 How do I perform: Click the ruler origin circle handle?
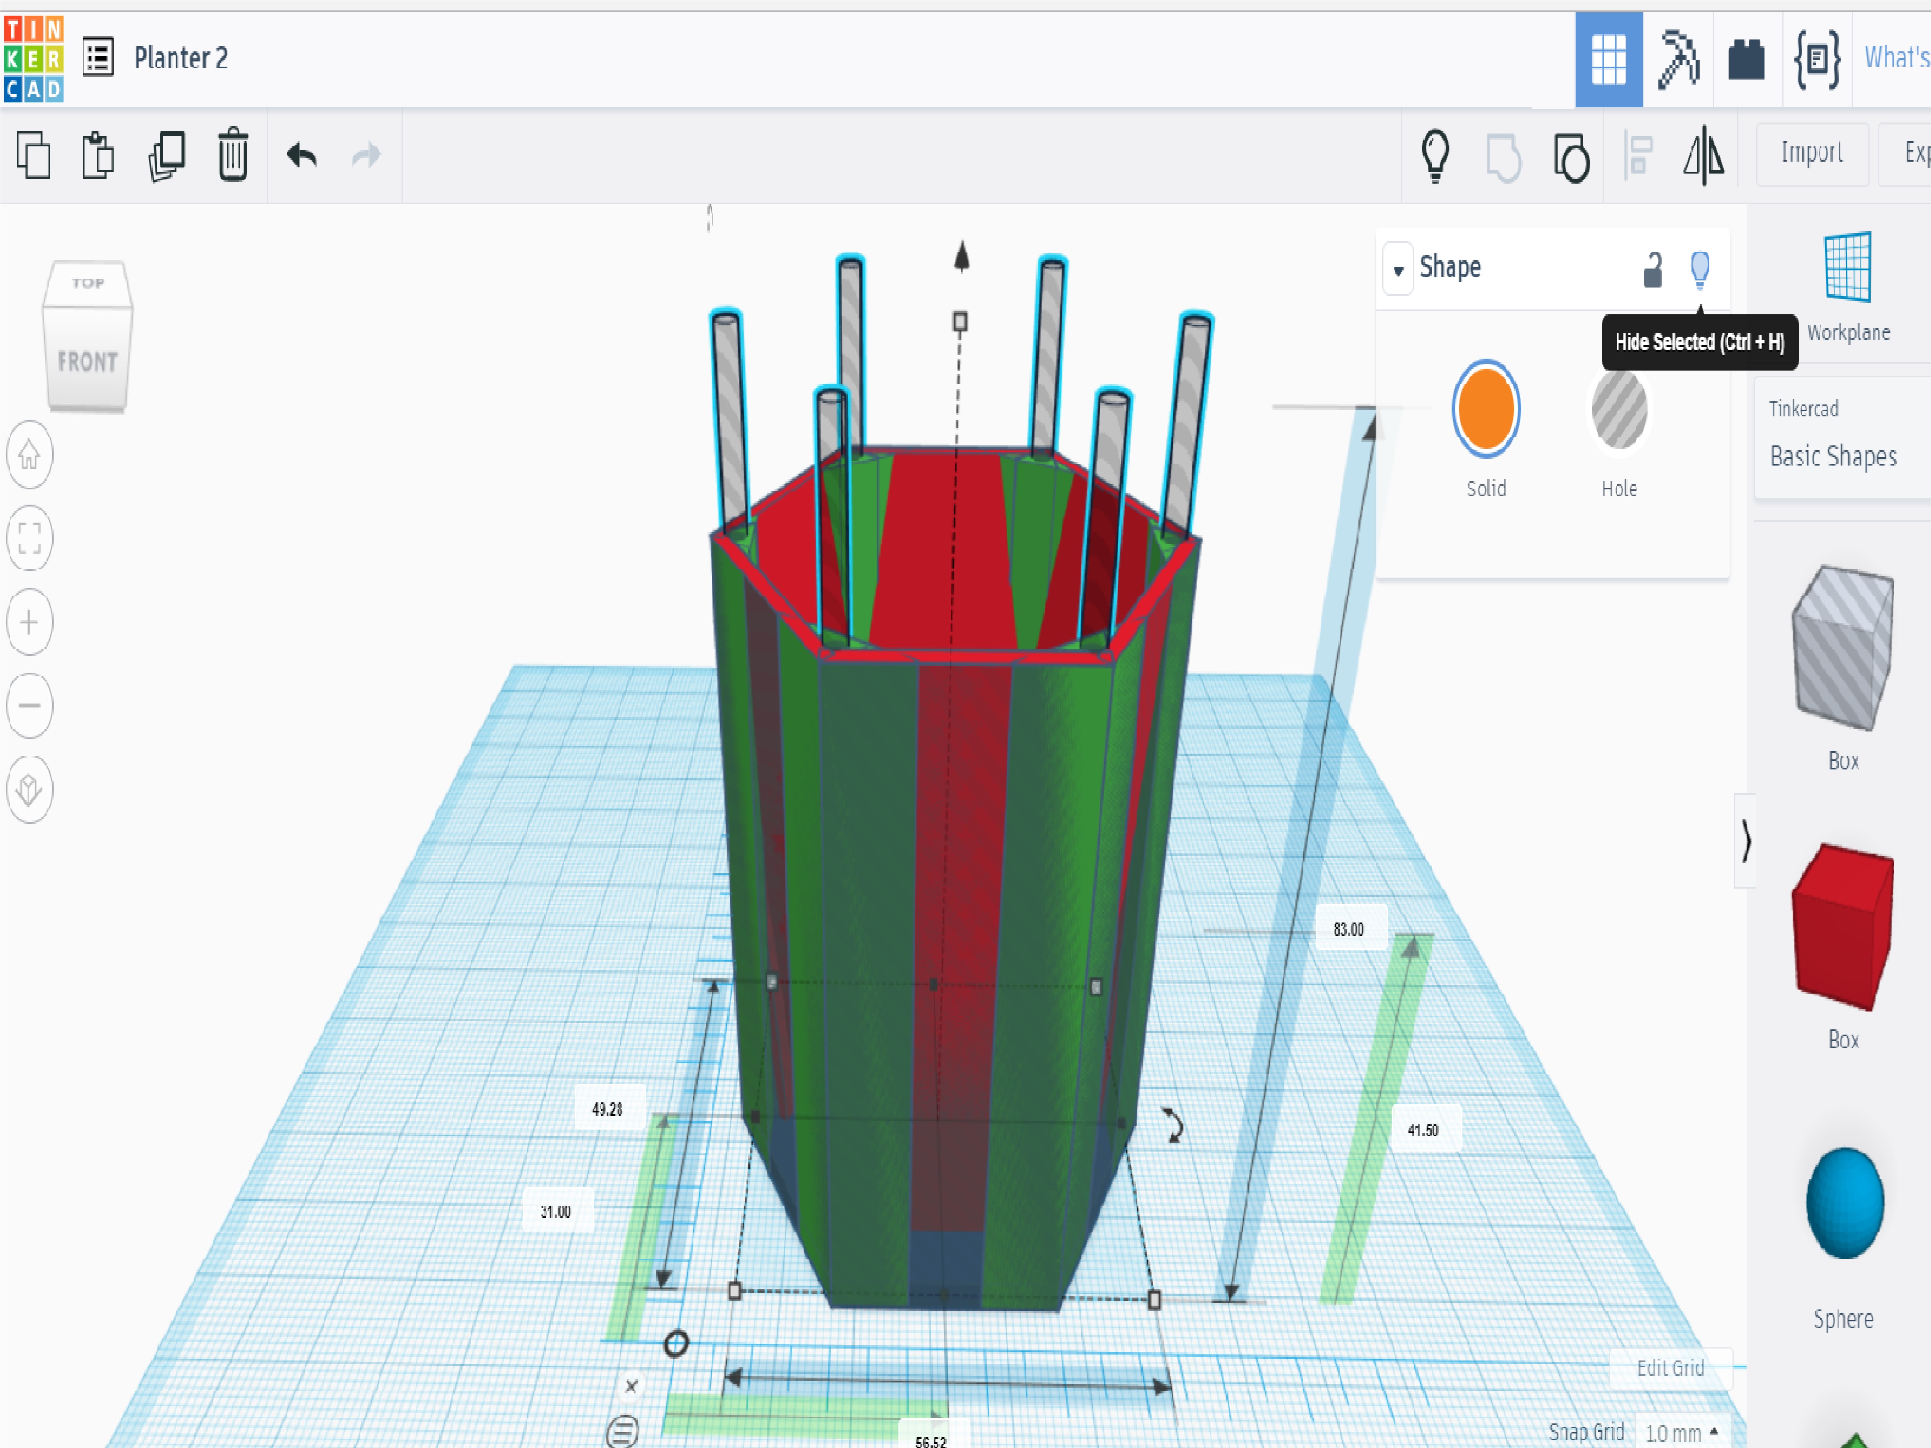pos(676,1343)
